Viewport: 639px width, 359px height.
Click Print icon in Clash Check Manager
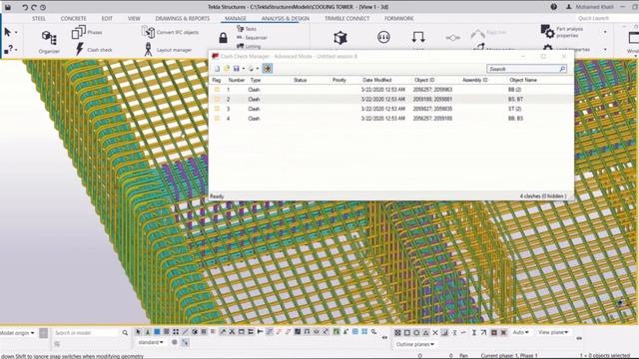click(251, 69)
